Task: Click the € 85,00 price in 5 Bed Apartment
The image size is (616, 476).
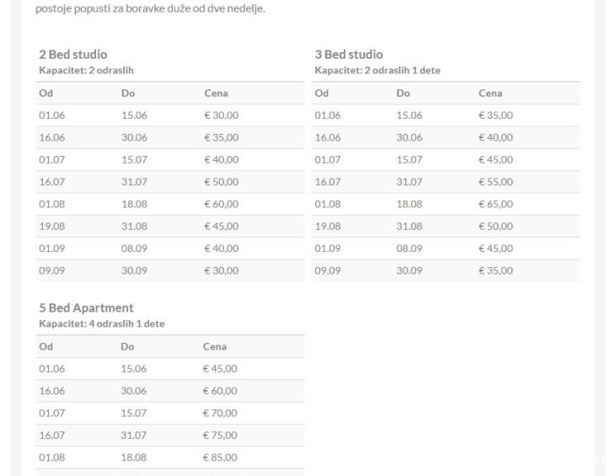Action: 220,457
